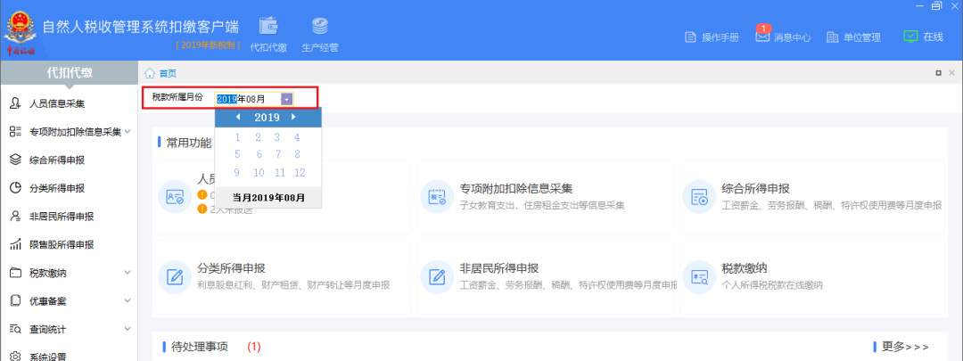Select month 3 in the picker
The height and width of the screenshot is (361, 963).
click(277, 137)
